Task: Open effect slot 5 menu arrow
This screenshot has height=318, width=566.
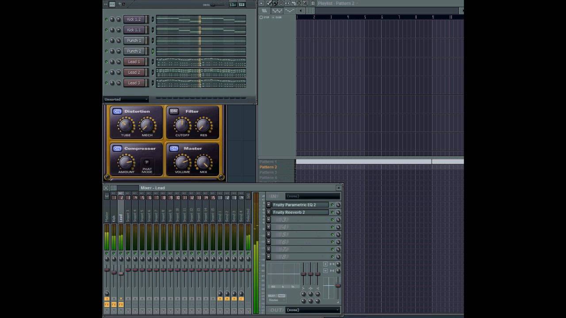Action: [269, 235]
